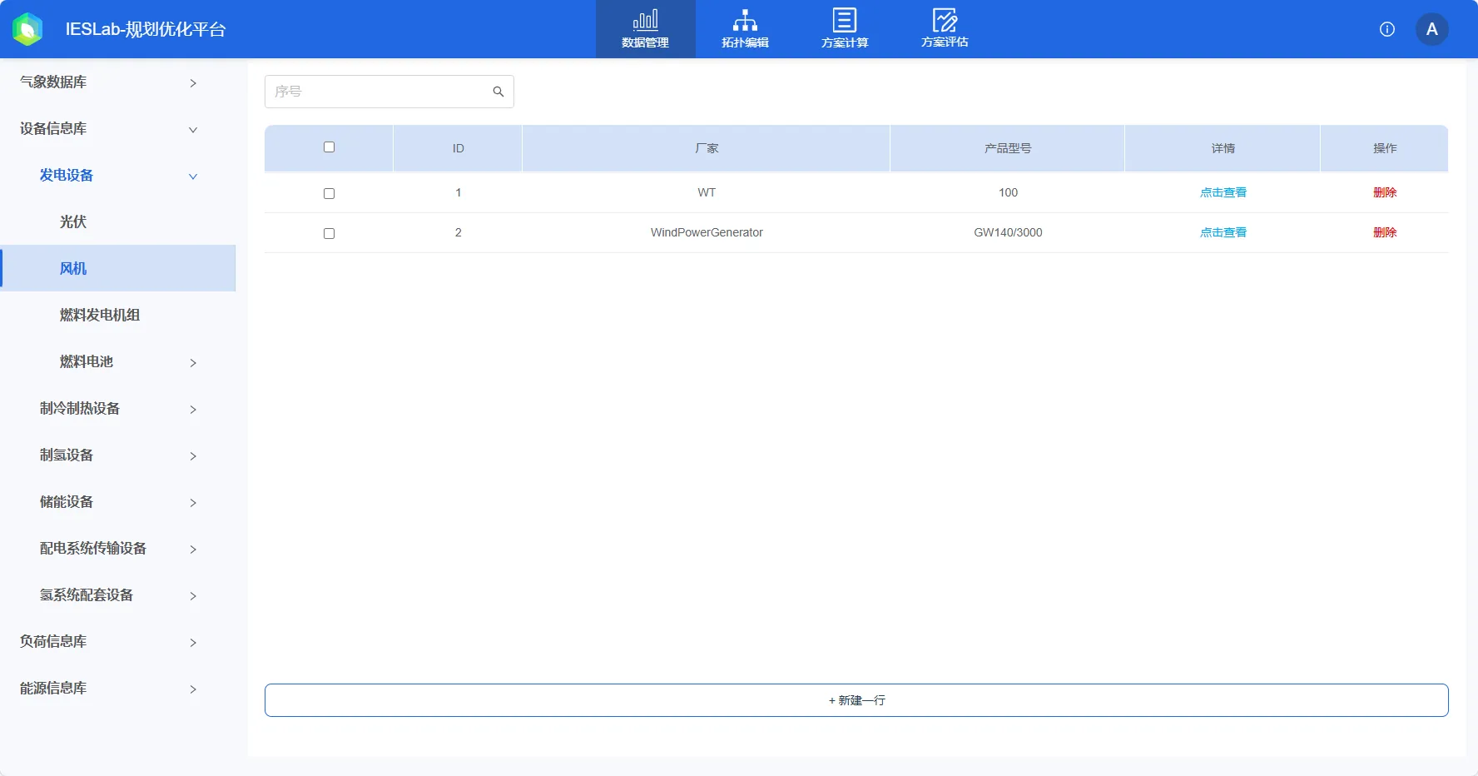The image size is (1478, 776).
Task: Expand the 制氢设备 chevron
Action: [193, 455]
